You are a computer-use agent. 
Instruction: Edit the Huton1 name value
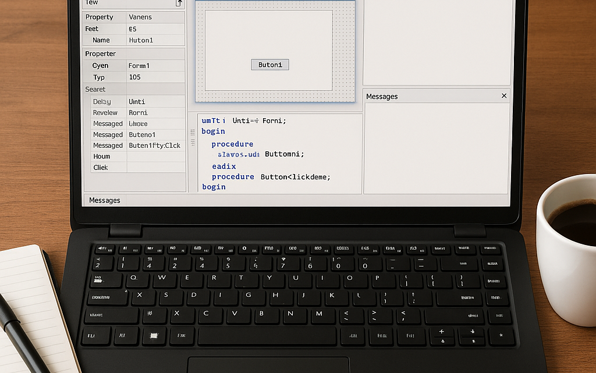(141, 40)
